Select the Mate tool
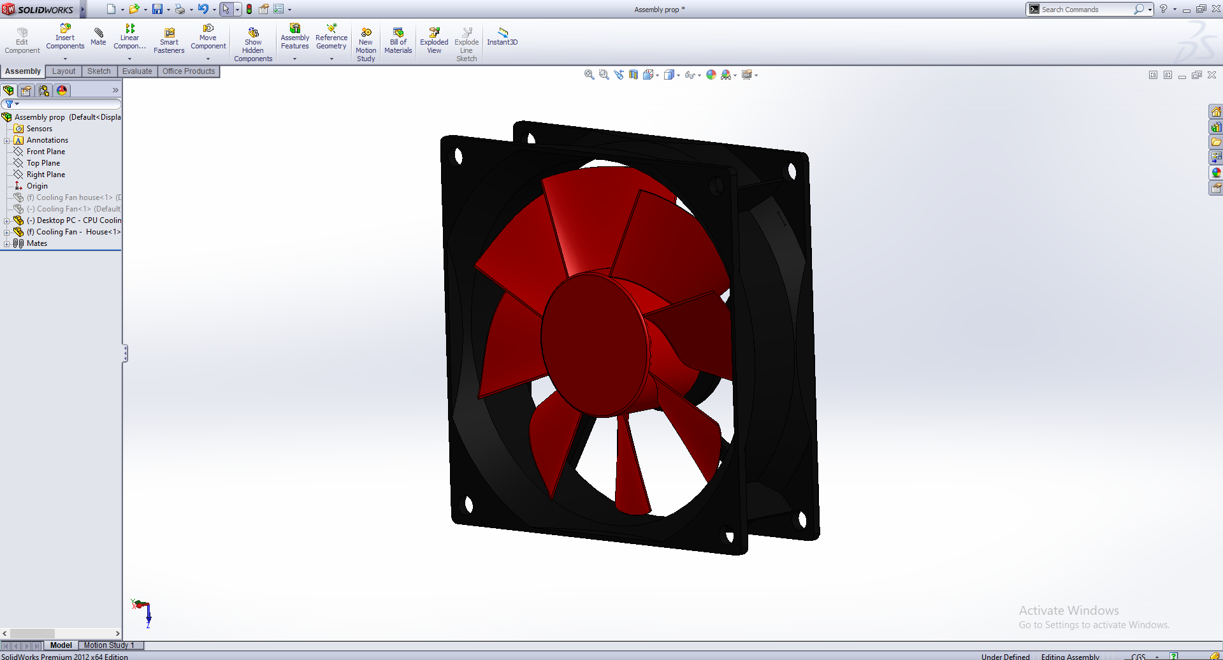The image size is (1223, 660). pos(98,36)
